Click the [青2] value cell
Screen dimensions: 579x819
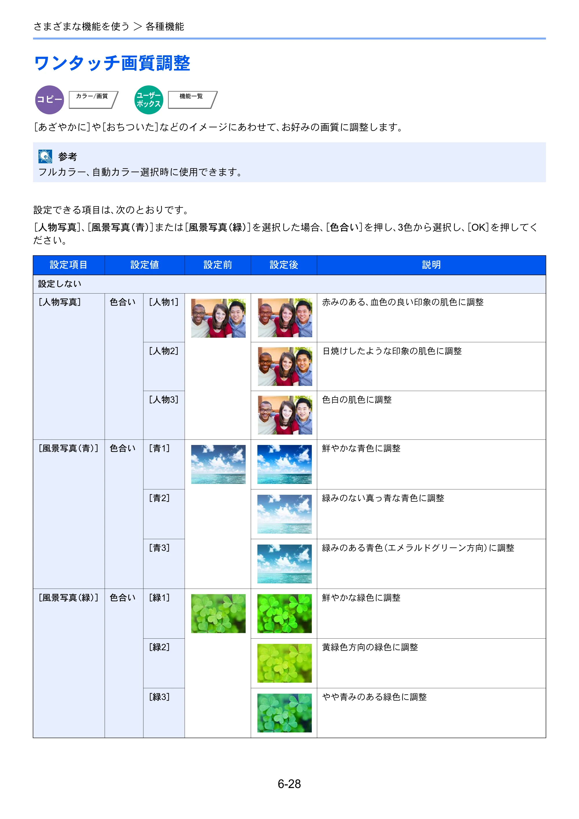point(164,514)
